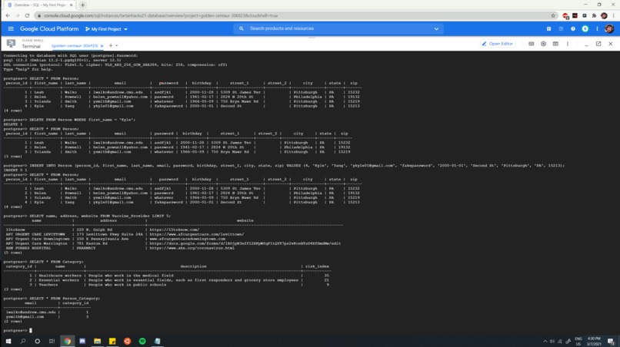Open Windows taskbar search
Screen dimensions: 620x347
22,341
